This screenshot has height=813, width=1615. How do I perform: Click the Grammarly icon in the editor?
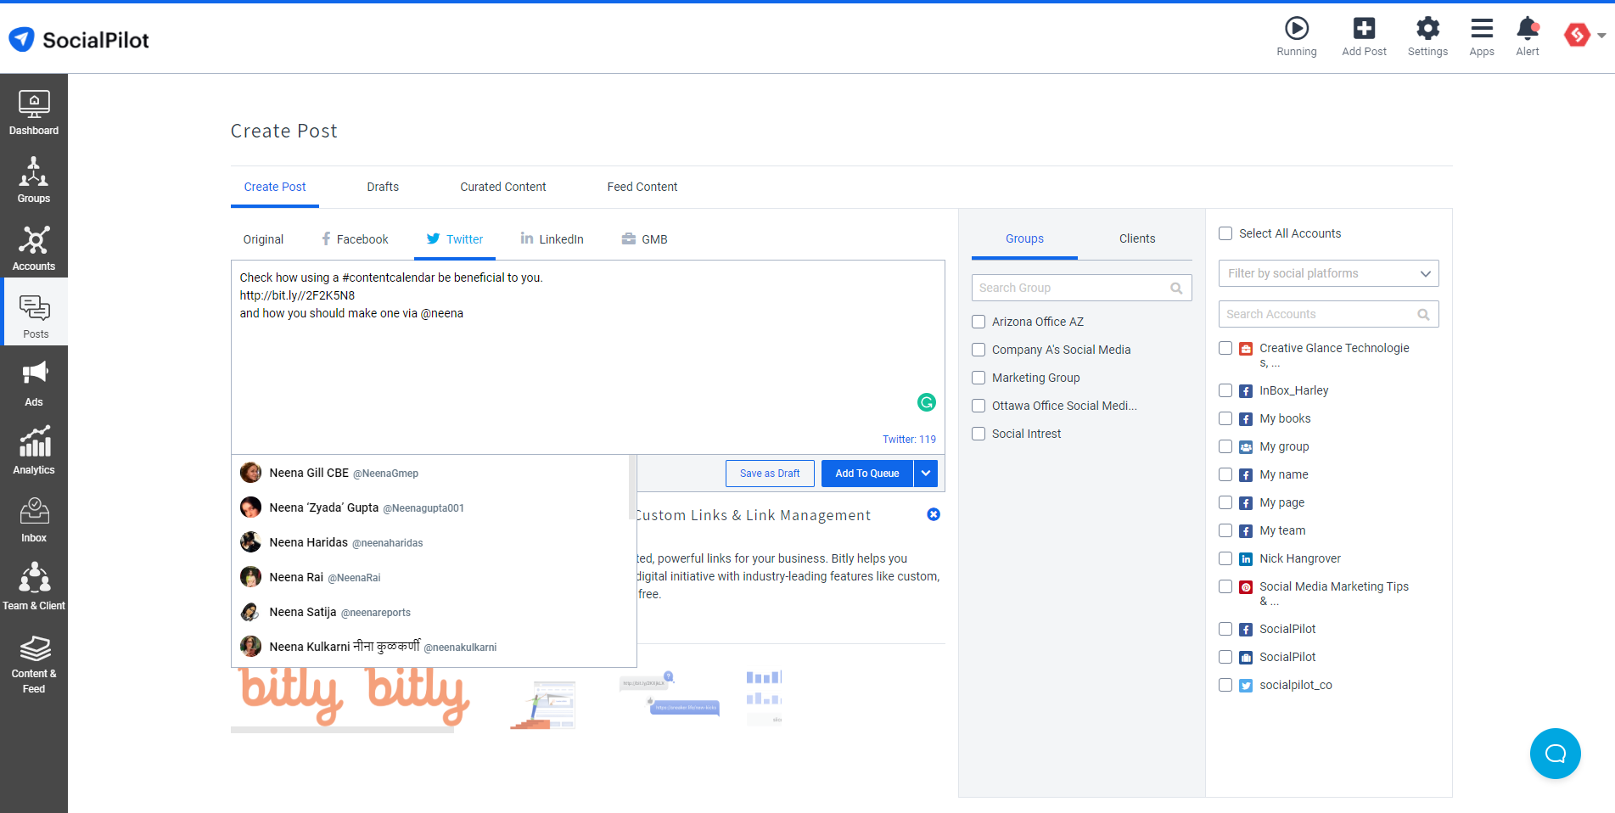point(926,402)
